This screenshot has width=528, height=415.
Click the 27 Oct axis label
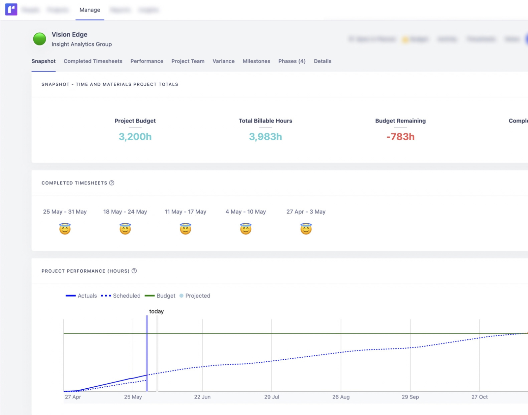click(479, 397)
